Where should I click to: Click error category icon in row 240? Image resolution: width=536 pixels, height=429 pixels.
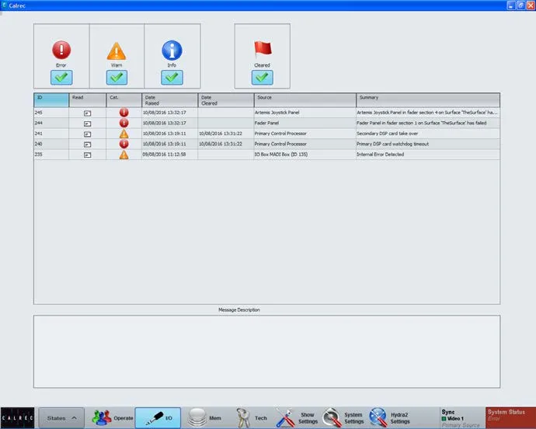click(x=124, y=144)
